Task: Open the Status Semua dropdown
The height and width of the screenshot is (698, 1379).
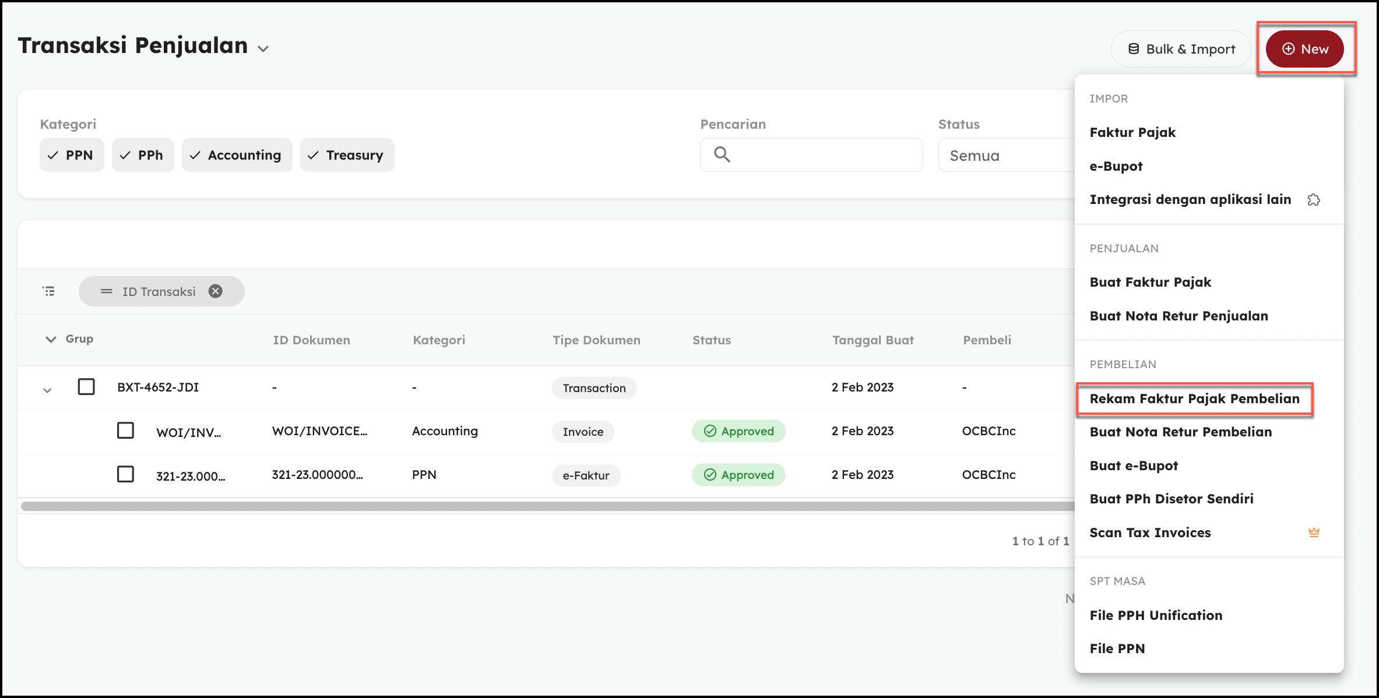Action: tap(1007, 155)
